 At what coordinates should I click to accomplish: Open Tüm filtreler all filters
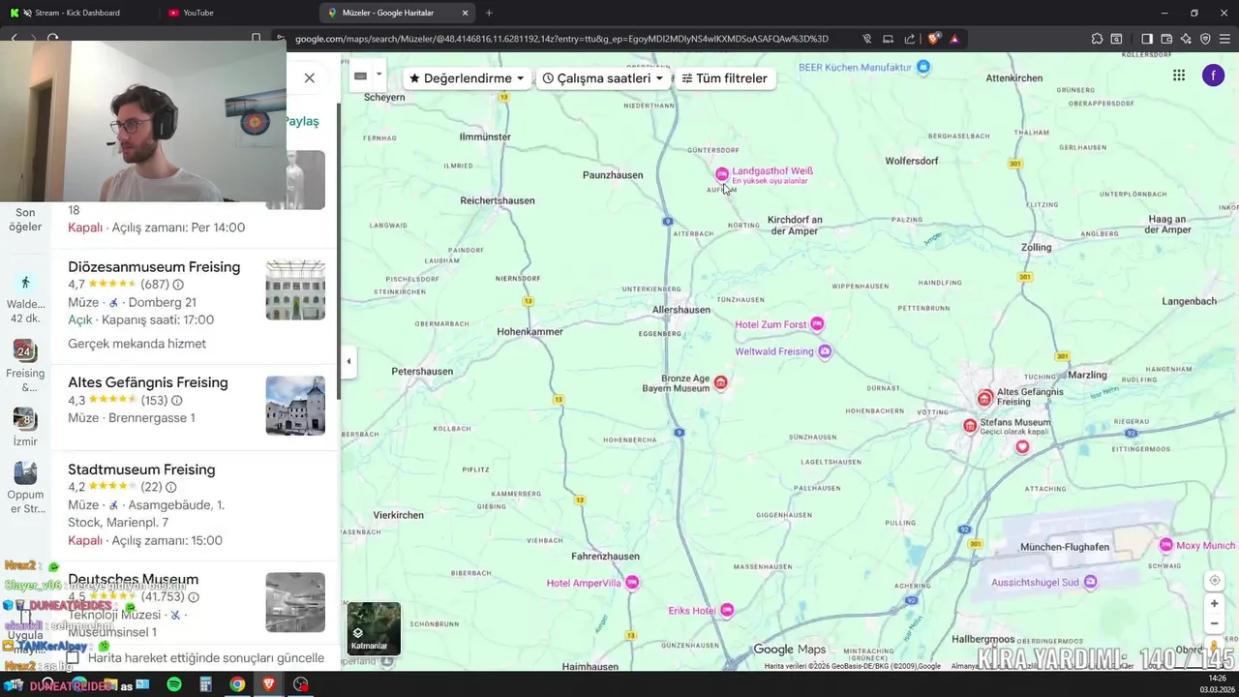tap(725, 78)
